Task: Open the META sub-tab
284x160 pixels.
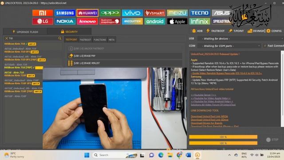Action: pos(111,40)
